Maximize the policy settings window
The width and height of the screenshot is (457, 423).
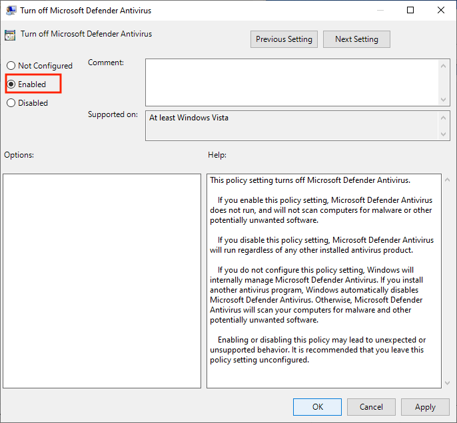pyautogui.click(x=410, y=10)
